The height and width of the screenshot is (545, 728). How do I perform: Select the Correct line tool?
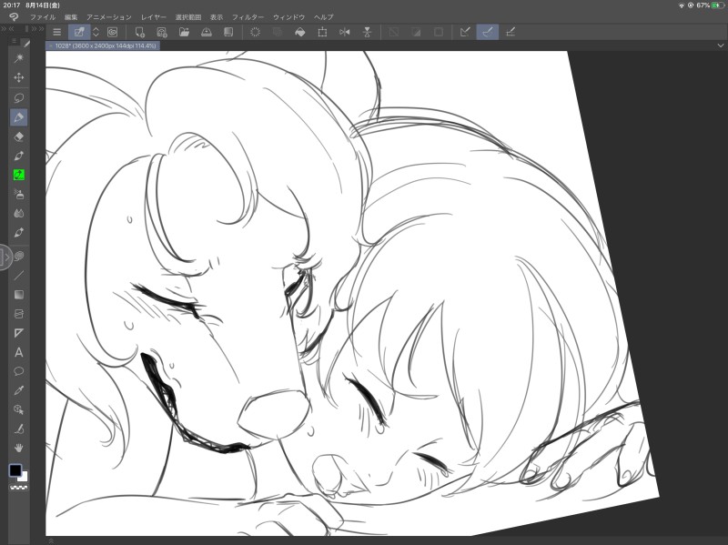pos(19,429)
